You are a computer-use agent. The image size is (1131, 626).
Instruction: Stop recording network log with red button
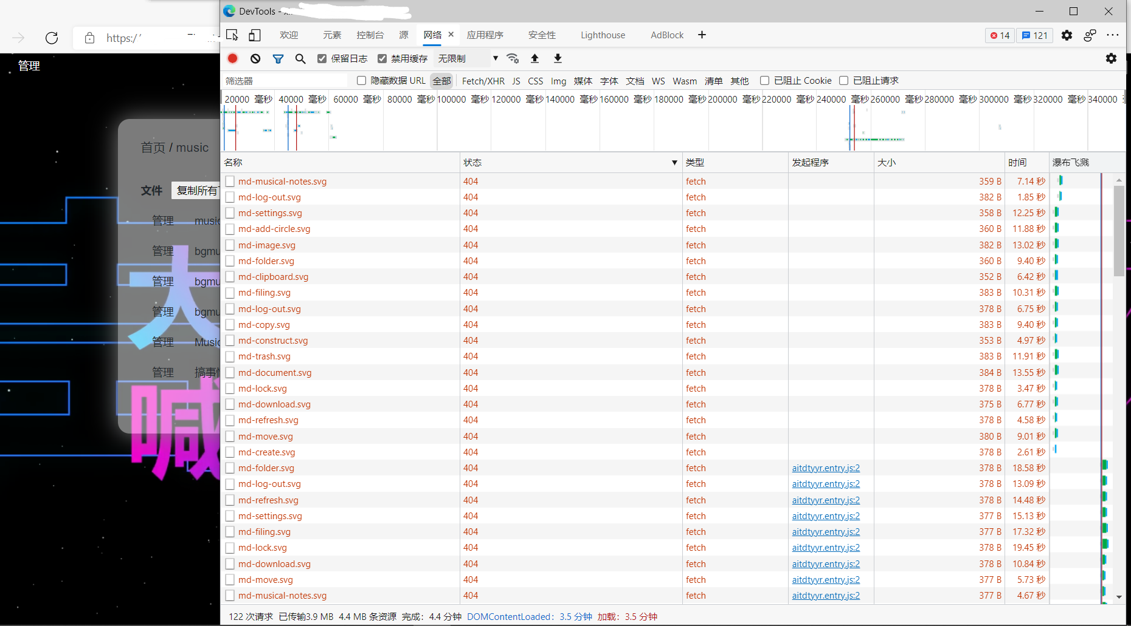coord(233,58)
